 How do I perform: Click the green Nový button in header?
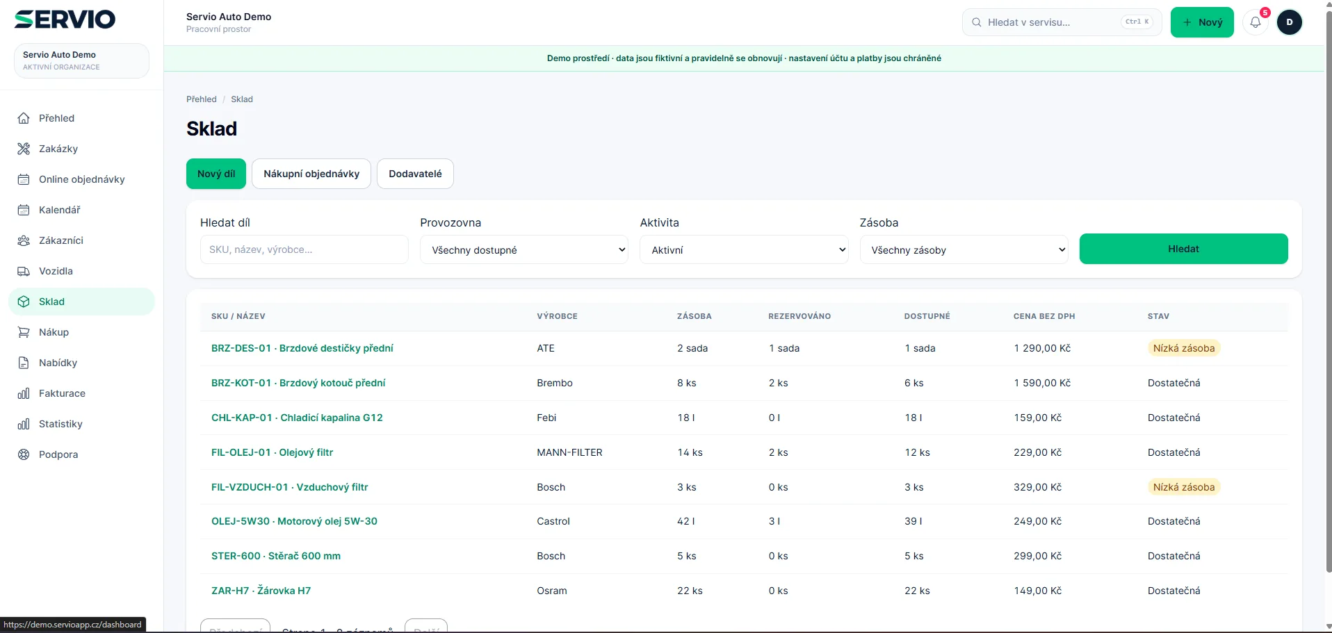[1202, 22]
